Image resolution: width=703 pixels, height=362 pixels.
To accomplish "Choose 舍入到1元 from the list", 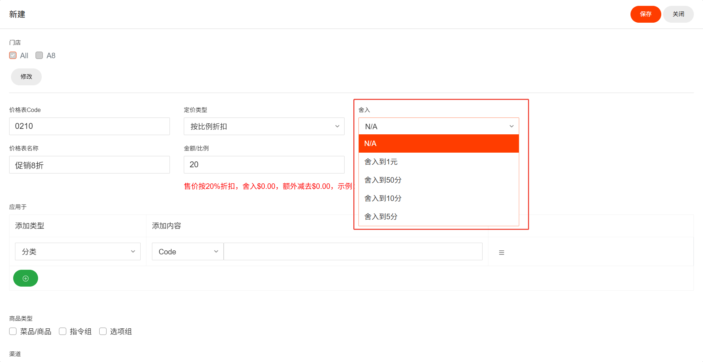I will (x=439, y=162).
